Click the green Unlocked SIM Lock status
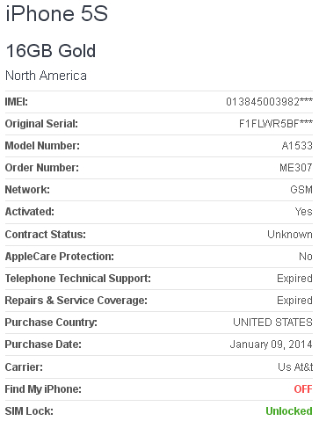 tap(289, 411)
